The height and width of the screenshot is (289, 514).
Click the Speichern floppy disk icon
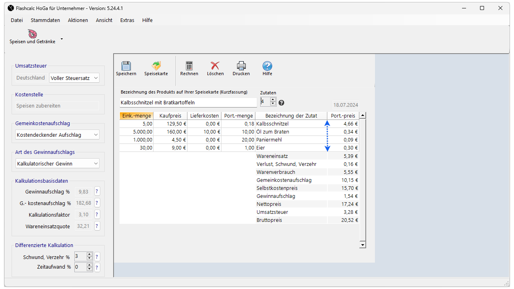click(x=126, y=66)
